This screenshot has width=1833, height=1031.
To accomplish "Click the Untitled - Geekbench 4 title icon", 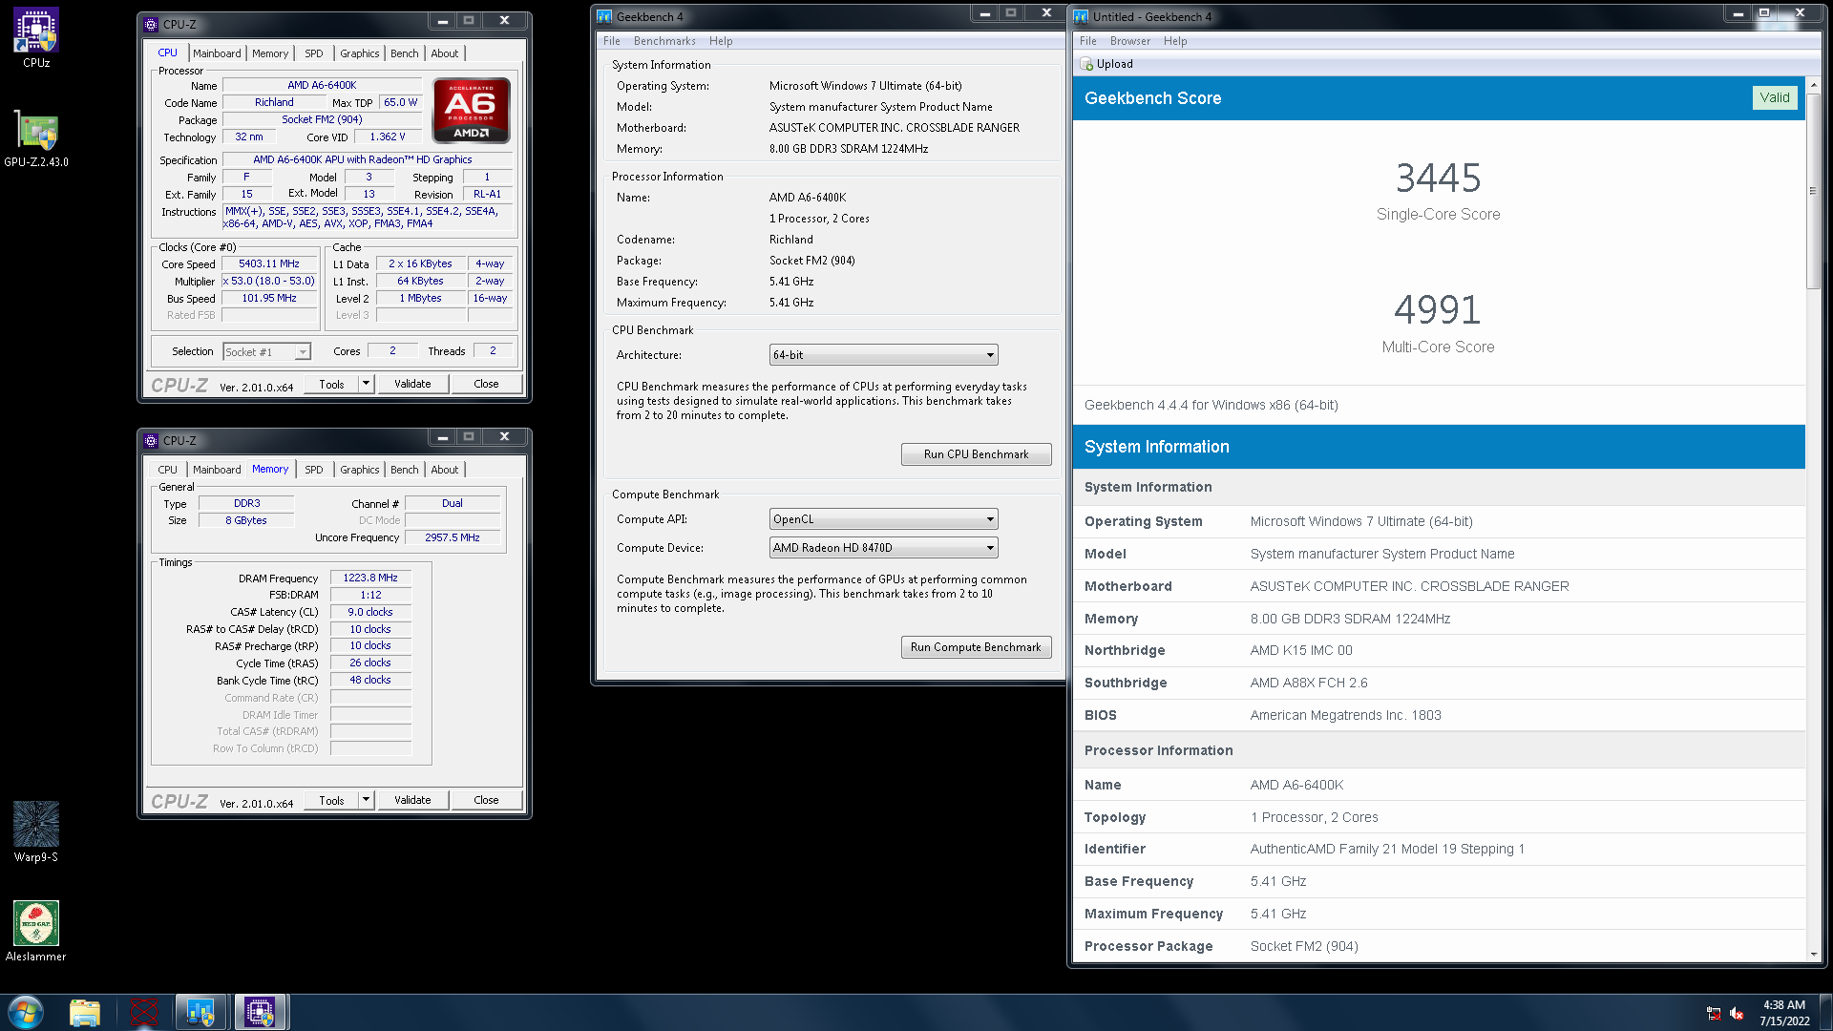I will [1081, 17].
